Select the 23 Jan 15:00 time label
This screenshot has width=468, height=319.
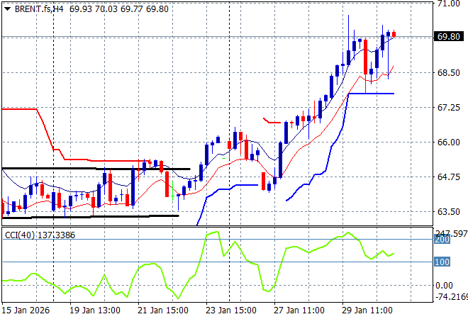(x=230, y=310)
